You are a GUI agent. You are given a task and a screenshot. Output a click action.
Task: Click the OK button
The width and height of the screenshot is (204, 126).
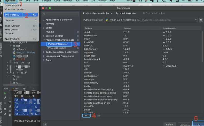coord(198,124)
